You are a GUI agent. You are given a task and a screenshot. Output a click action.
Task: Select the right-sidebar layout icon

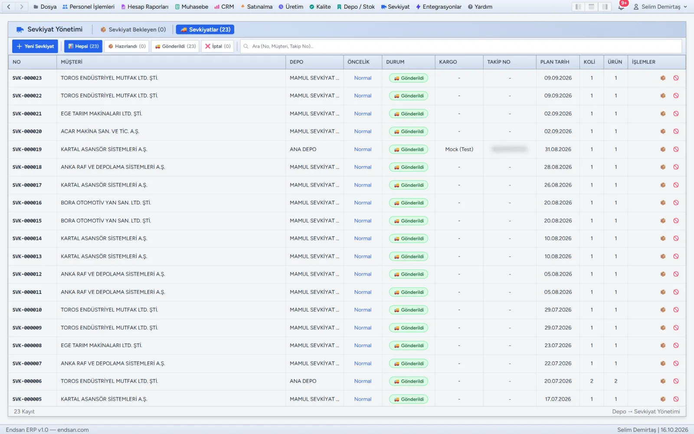pyautogui.click(x=605, y=7)
